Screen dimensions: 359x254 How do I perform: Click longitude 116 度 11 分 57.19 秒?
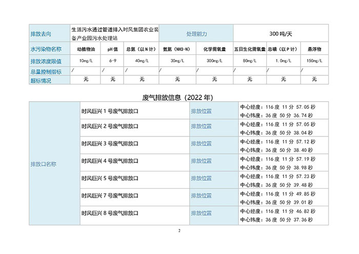coord(290,159)
